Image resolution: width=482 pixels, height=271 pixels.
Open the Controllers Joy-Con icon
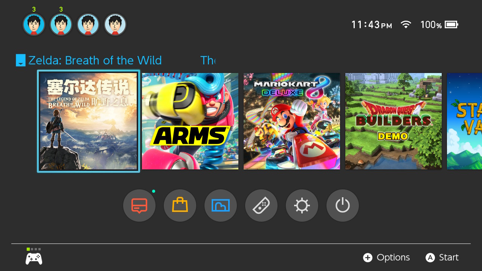(x=261, y=206)
